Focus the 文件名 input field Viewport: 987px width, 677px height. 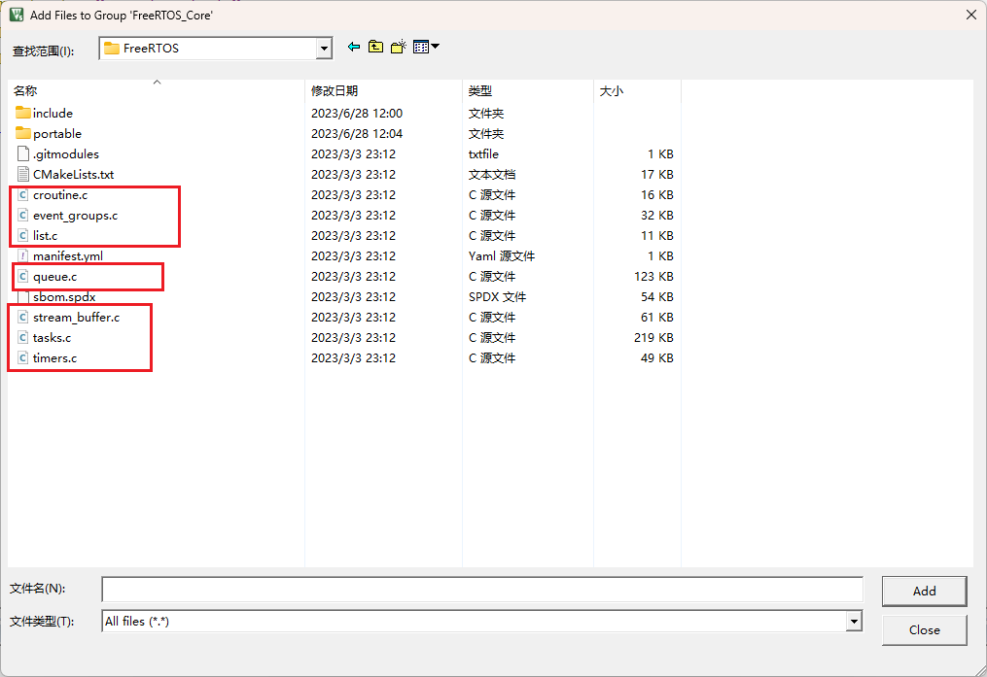(x=482, y=589)
